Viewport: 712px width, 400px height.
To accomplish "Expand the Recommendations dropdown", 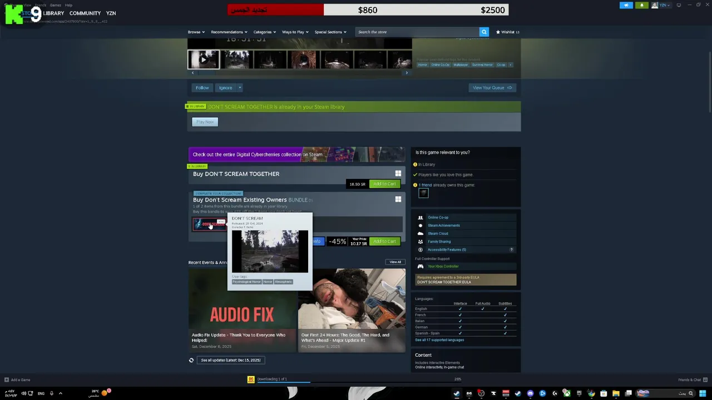I will coord(229,32).
